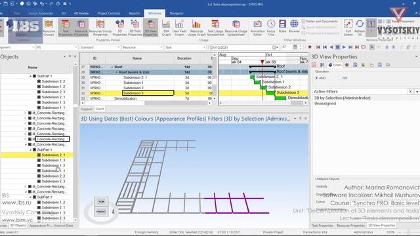Toggle checkbox of top SubPart 1 node
This screenshot has height=236, width=420.
coord(34,76)
